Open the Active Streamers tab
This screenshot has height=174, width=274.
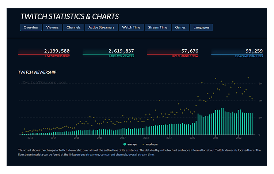coord(101,27)
